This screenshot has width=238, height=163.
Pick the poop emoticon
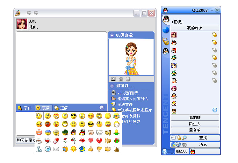[117, 149]
